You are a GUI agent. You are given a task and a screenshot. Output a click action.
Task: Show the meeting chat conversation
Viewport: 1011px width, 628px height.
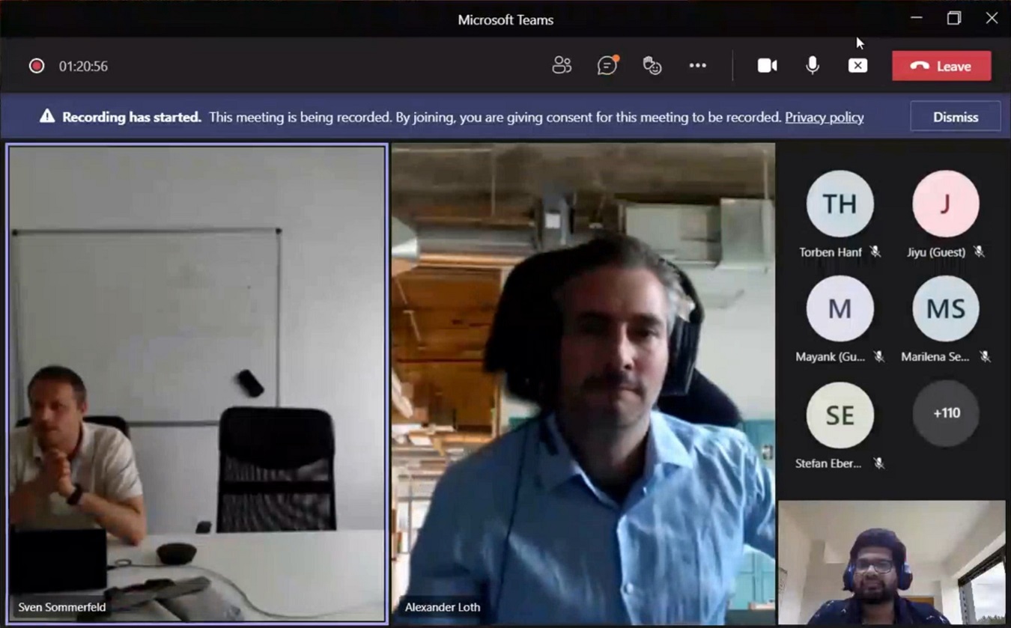(607, 66)
